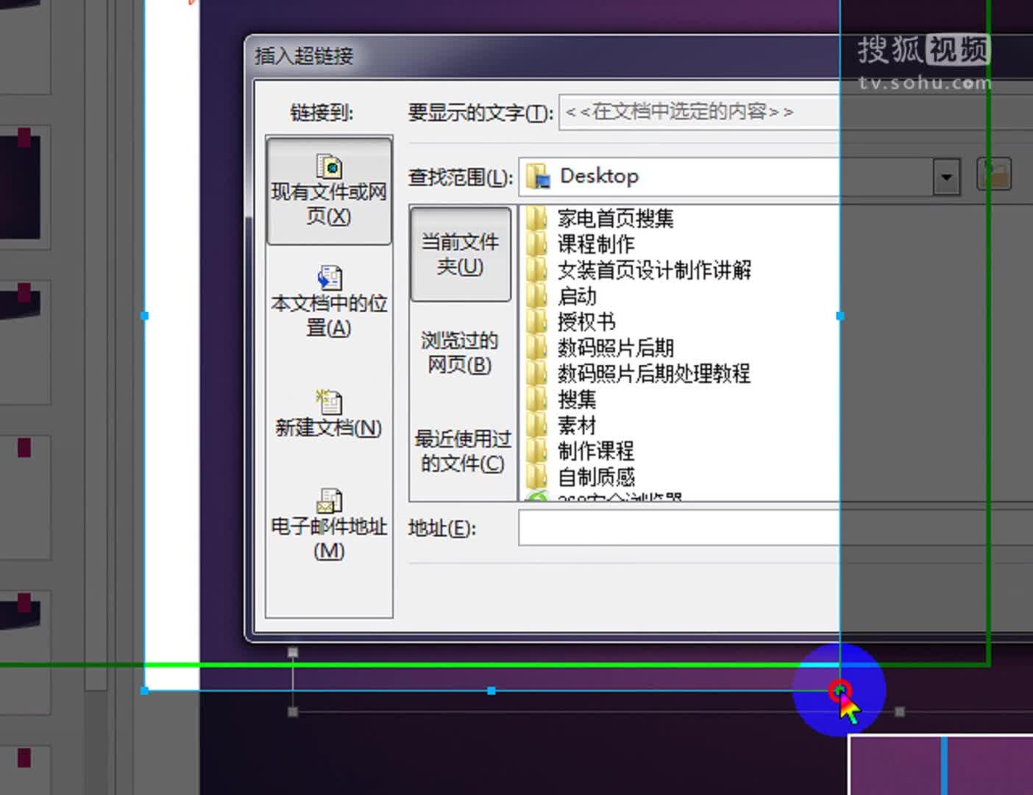Select the 新建文档 icon

328,401
